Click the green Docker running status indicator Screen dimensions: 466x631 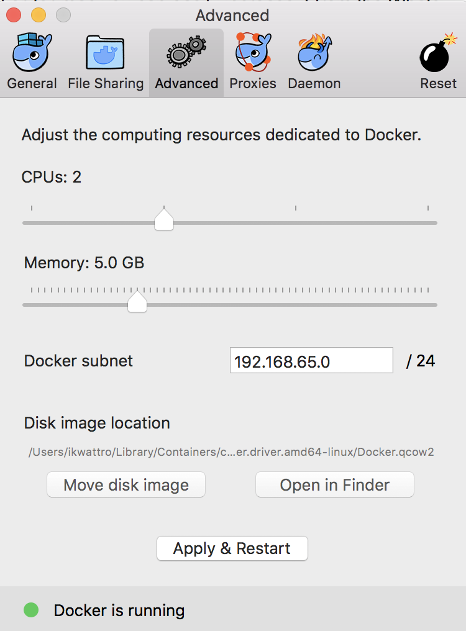point(31,611)
